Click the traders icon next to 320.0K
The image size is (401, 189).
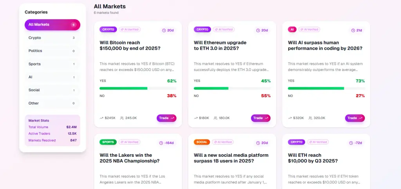coord(310,118)
